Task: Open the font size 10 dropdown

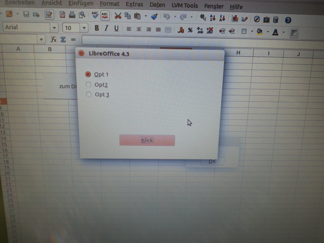Action: pyautogui.click(x=84, y=28)
